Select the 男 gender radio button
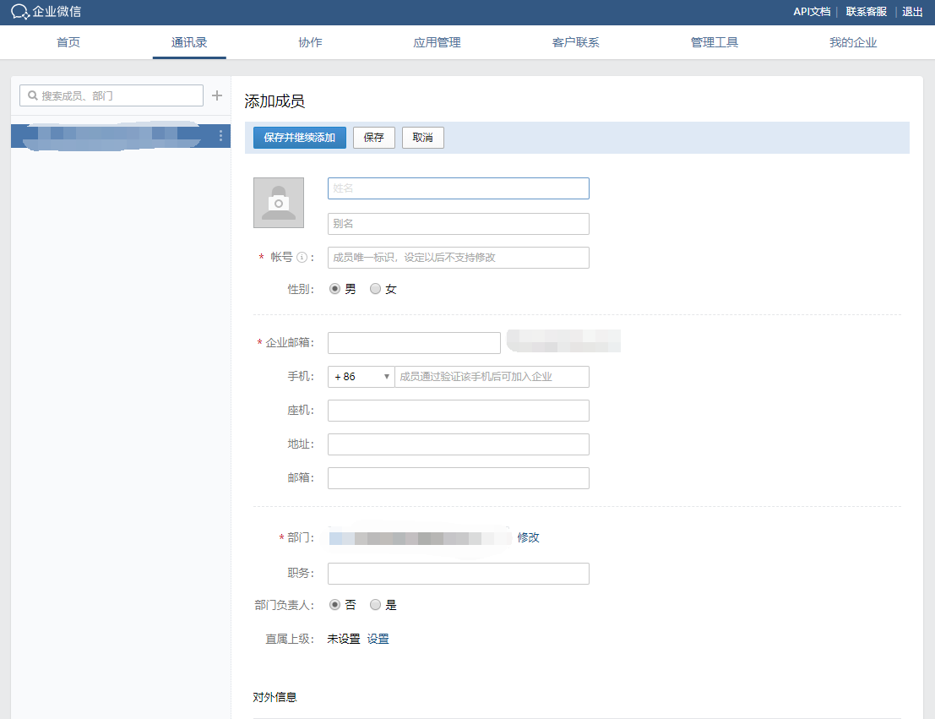Viewport: 935px width, 719px height. pos(335,289)
